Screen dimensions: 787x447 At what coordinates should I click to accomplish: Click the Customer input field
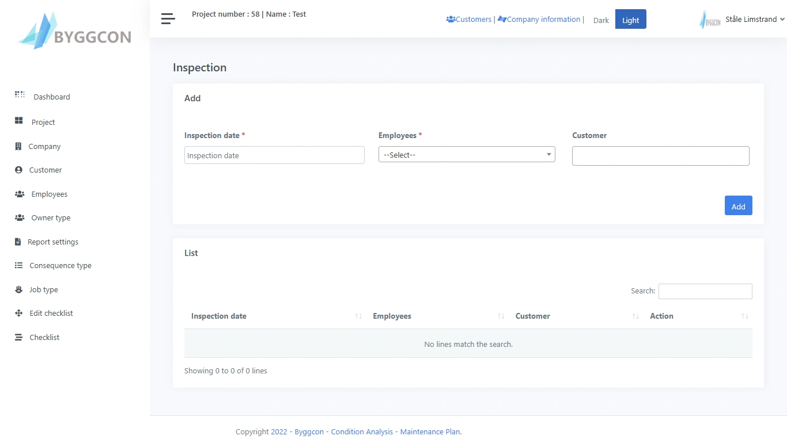coord(661,155)
